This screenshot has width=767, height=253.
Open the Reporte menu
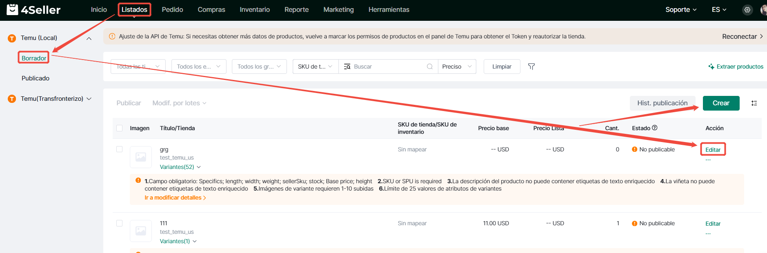pos(296,10)
